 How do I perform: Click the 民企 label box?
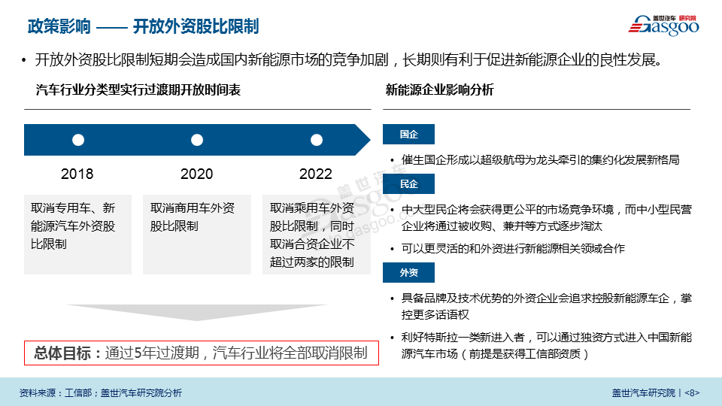coord(408,183)
